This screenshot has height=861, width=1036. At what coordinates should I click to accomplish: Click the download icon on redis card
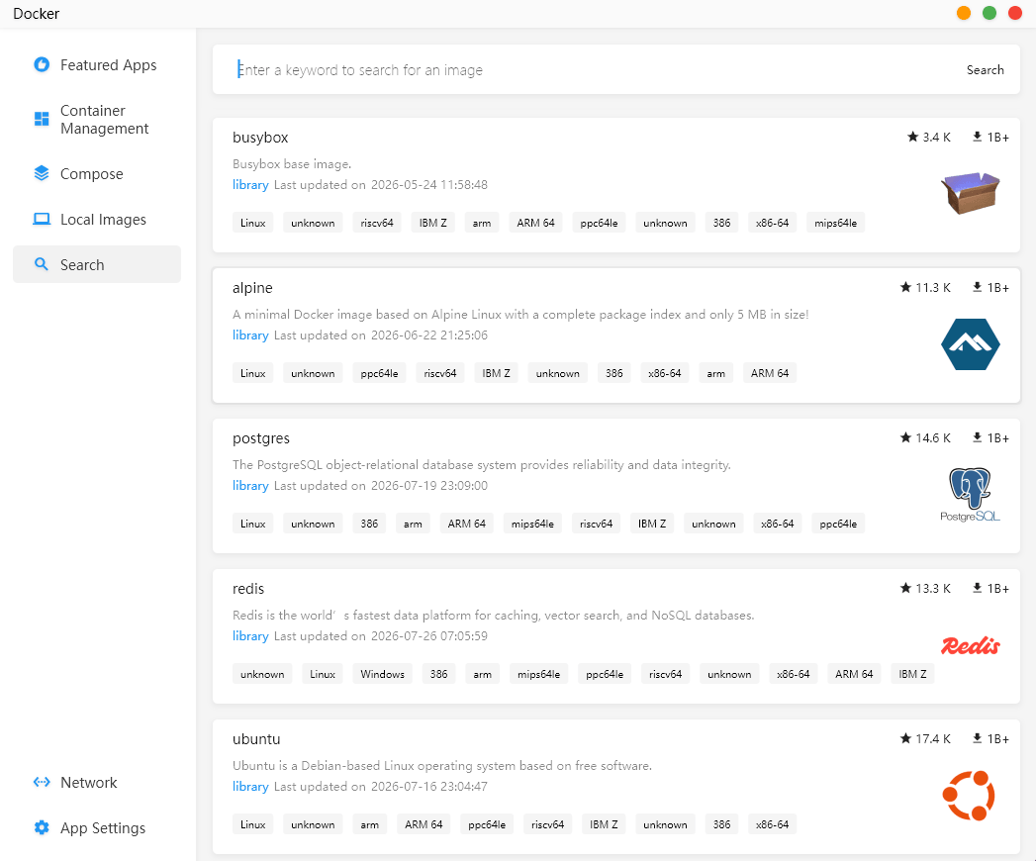pyautogui.click(x=977, y=588)
